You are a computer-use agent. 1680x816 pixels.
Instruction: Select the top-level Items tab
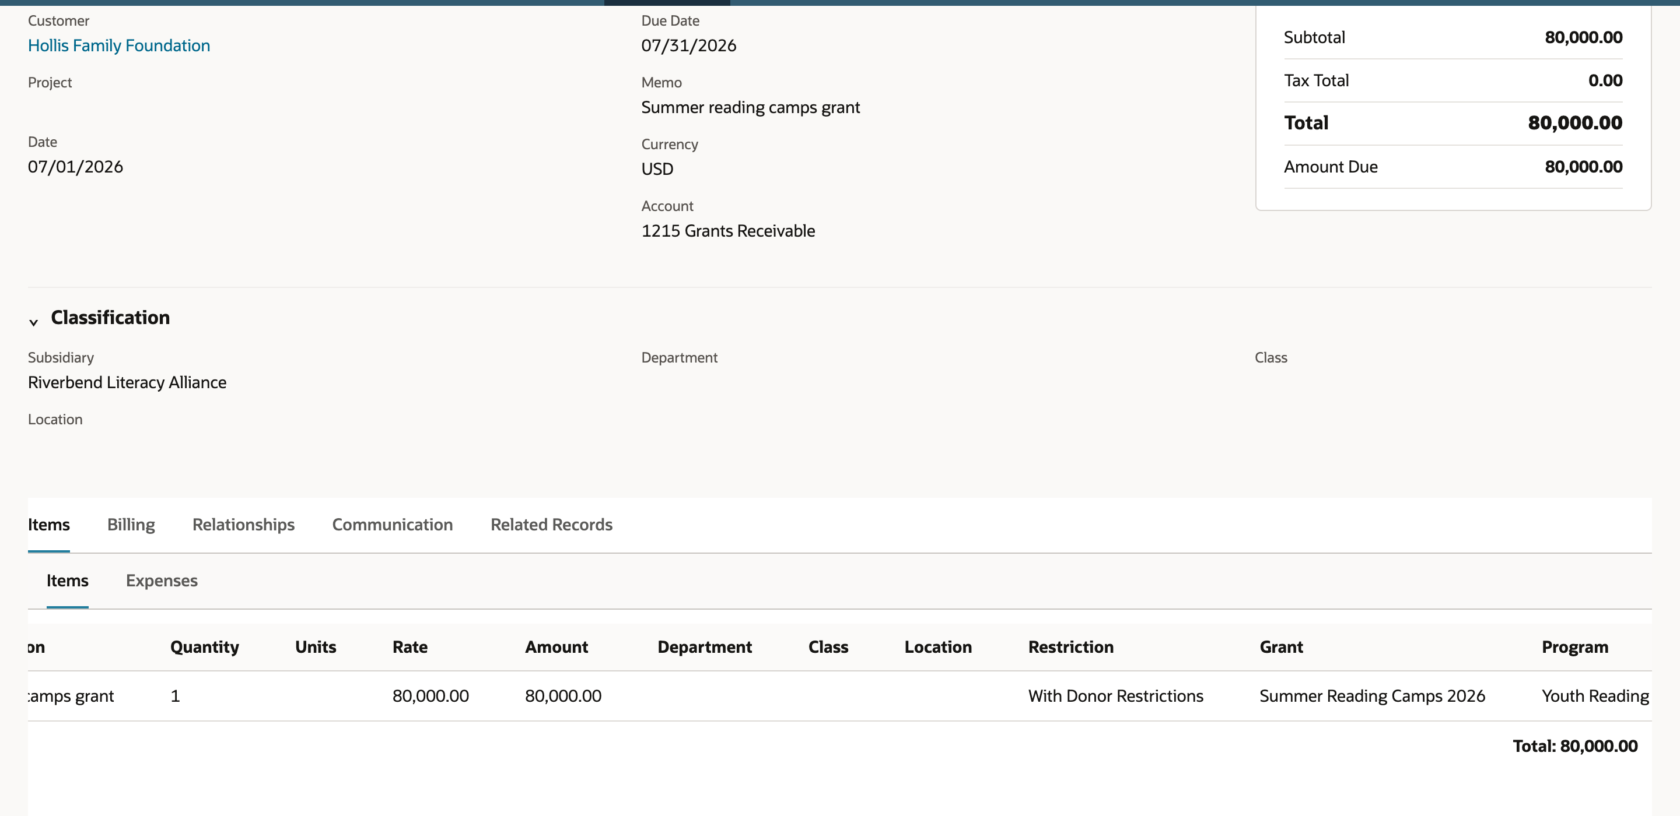(49, 525)
